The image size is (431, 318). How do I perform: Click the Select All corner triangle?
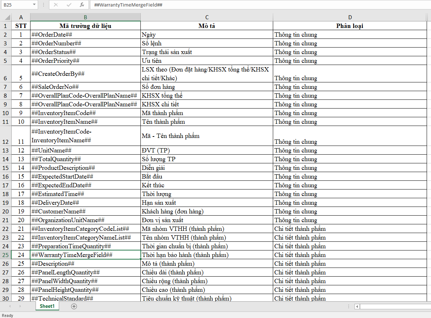click(6, 17)
